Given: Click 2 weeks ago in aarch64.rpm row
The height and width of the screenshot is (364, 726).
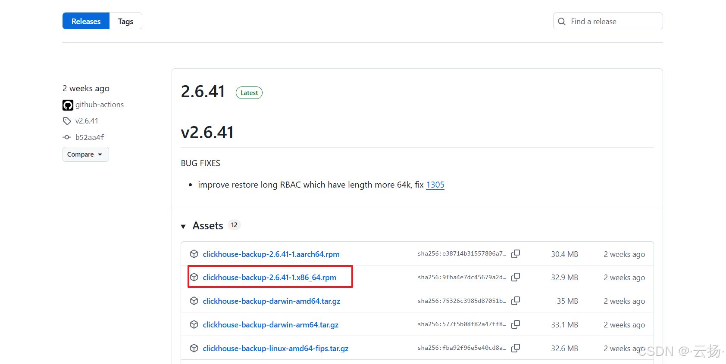Looking at the screenshot, I should pyautogui.click(x=624, y=254).
